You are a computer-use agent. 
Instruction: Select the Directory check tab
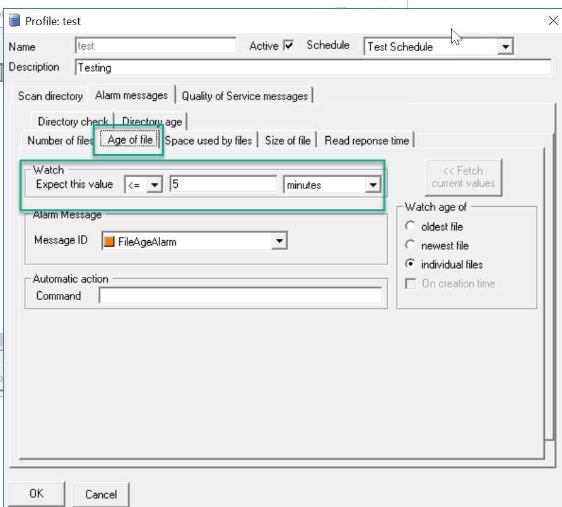73,122
